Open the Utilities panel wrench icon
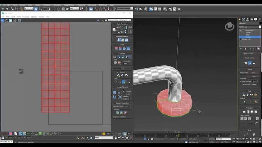 [260, 19]
